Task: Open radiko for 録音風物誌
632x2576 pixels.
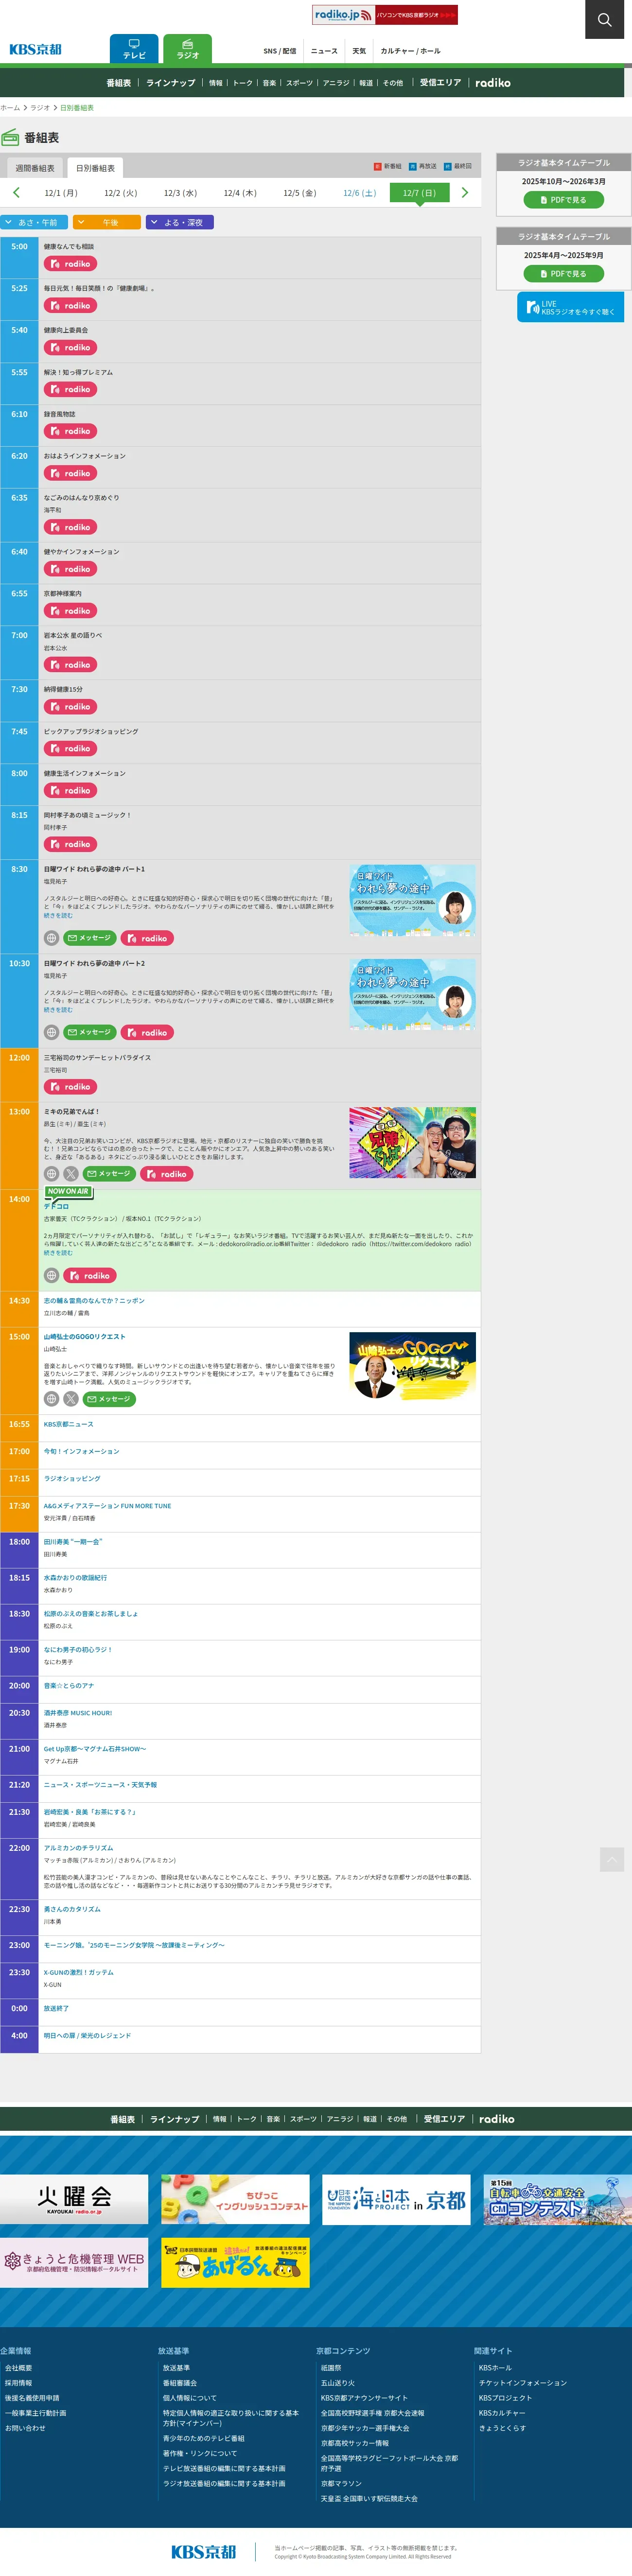Action: click(70, 431)
